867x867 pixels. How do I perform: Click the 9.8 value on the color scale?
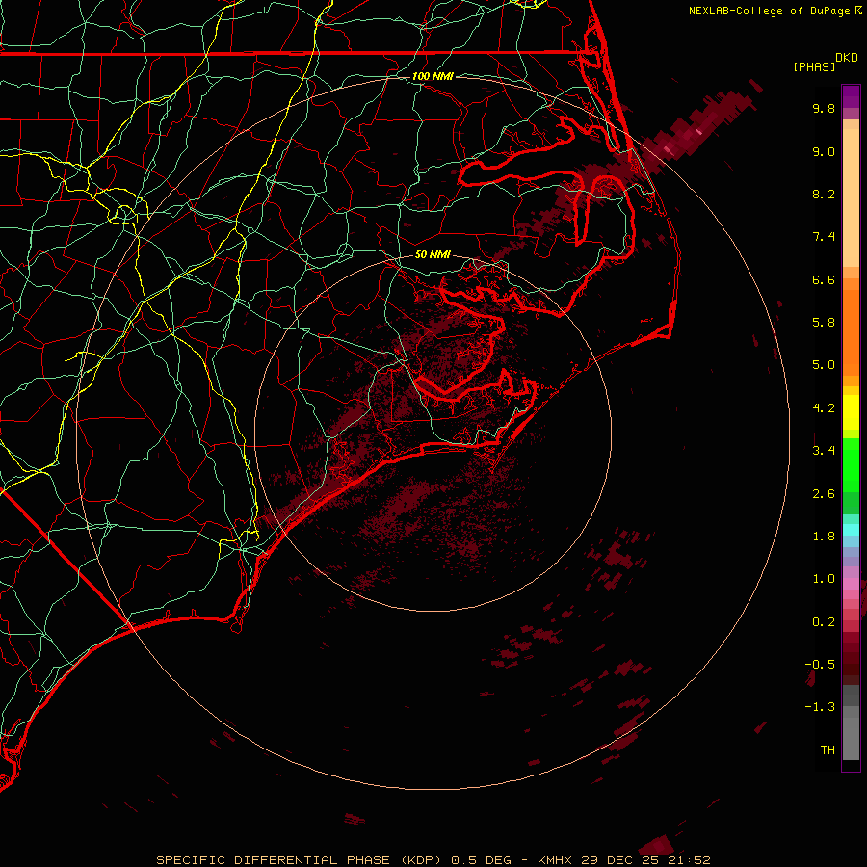(824, 108)
